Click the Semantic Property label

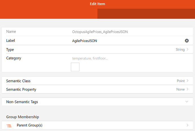point(21,89)
